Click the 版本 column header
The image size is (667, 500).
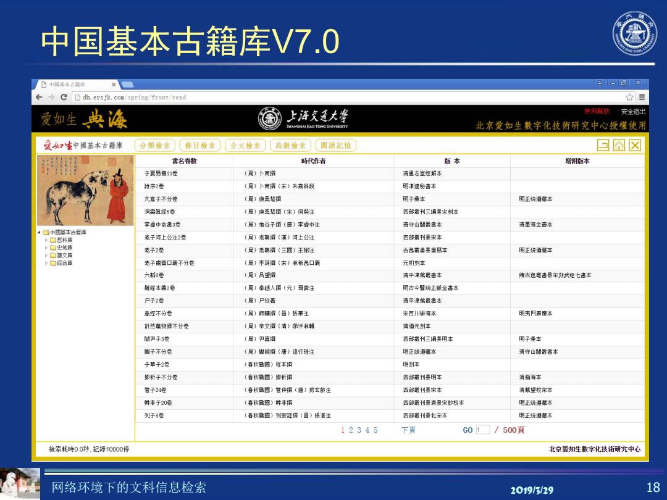(452, 161)
